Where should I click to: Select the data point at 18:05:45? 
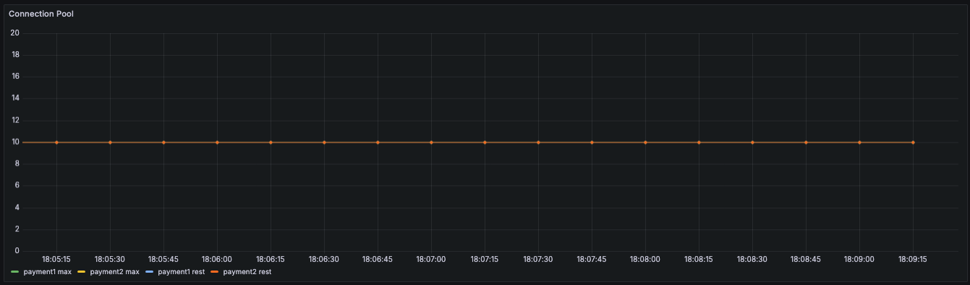point(163,142)
